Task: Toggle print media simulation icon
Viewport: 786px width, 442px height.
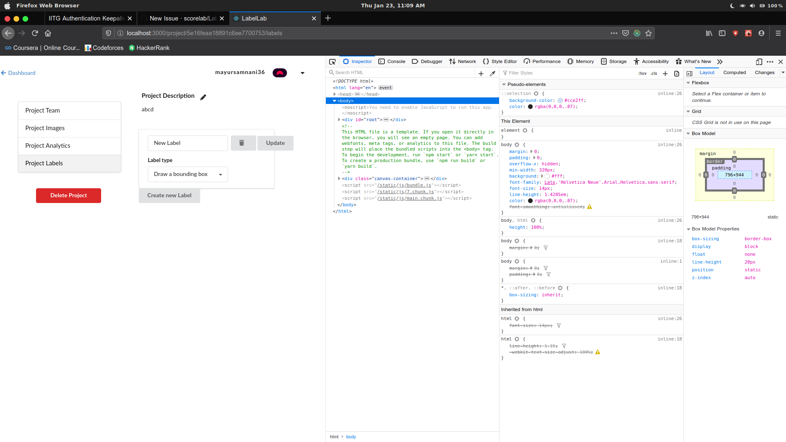Action: point(676,74)
